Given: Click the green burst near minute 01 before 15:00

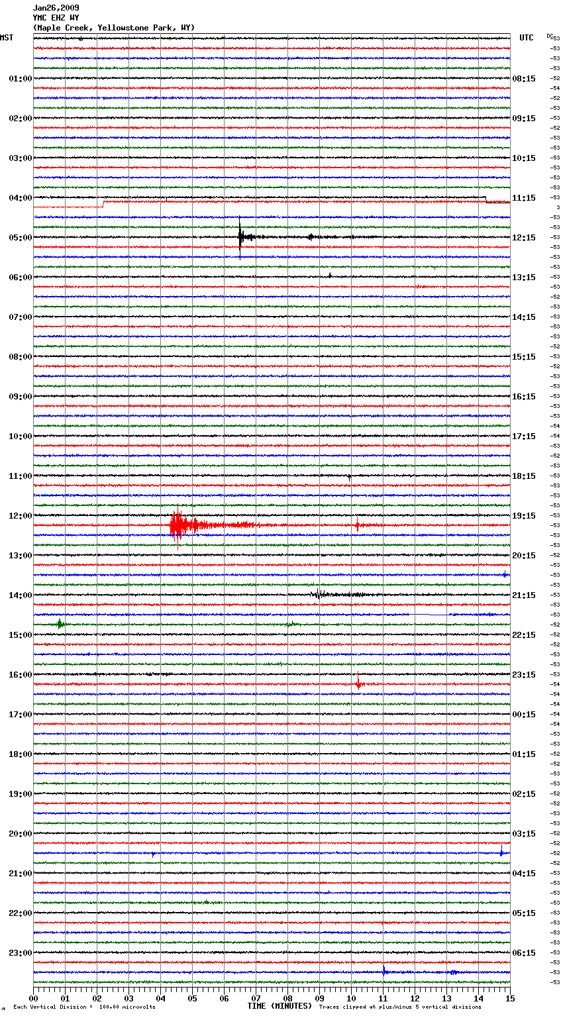Looking at the screenshot, I should click(x=60, y=624).
